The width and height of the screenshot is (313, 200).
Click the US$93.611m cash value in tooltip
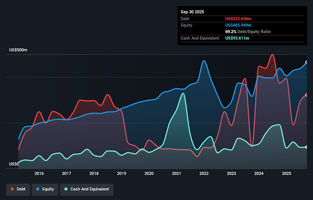[237, 38]
